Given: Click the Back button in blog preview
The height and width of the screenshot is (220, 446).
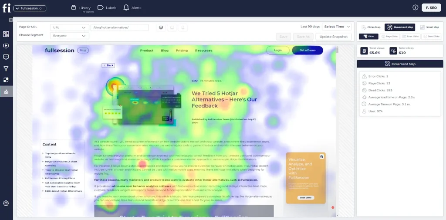Looking at the screenshot, I should coord(108,65).
